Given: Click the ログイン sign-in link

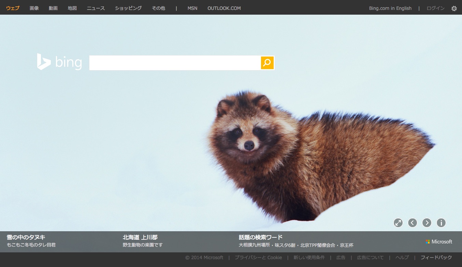Looking at the screenshot, I should click(x=435, y=8).
